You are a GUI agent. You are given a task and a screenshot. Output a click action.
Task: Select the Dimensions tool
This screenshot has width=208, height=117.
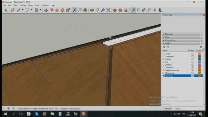[138, 10]
